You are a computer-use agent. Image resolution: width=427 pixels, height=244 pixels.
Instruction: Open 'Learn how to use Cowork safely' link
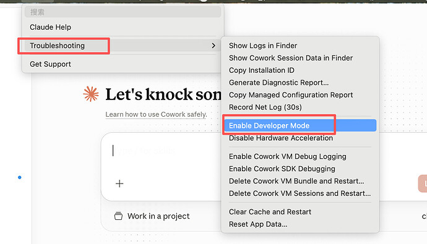pyautogui.click(x=156, y=114)
